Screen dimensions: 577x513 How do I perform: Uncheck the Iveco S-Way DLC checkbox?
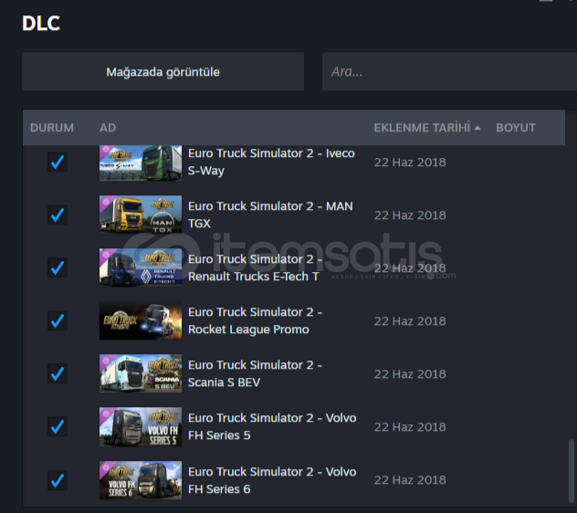point(58,162)
